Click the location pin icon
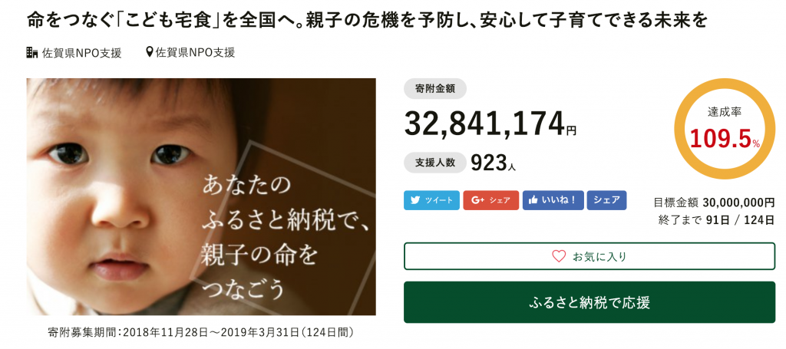Screen dimensions: 786x349 (x=150, y=53)
